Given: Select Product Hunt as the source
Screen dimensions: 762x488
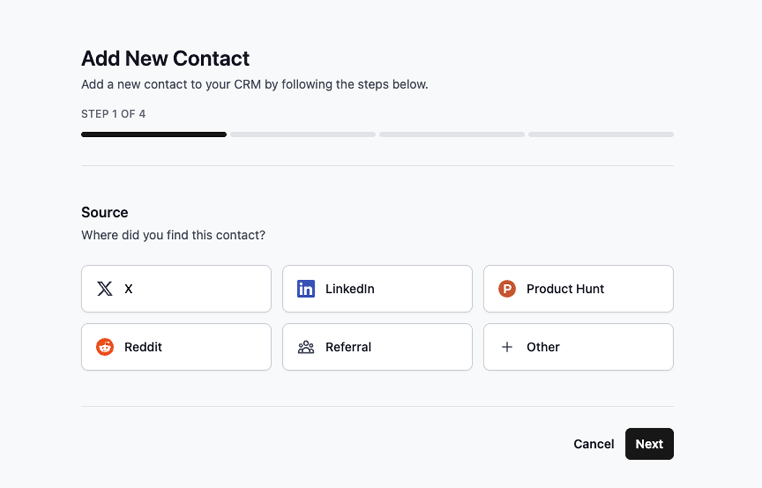Looking at the screenshot, I should pyautogui.click(x=578, y=288).
